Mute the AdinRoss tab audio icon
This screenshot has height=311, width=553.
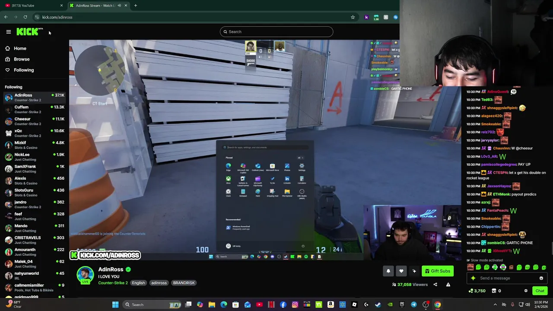tap(119, 6)
